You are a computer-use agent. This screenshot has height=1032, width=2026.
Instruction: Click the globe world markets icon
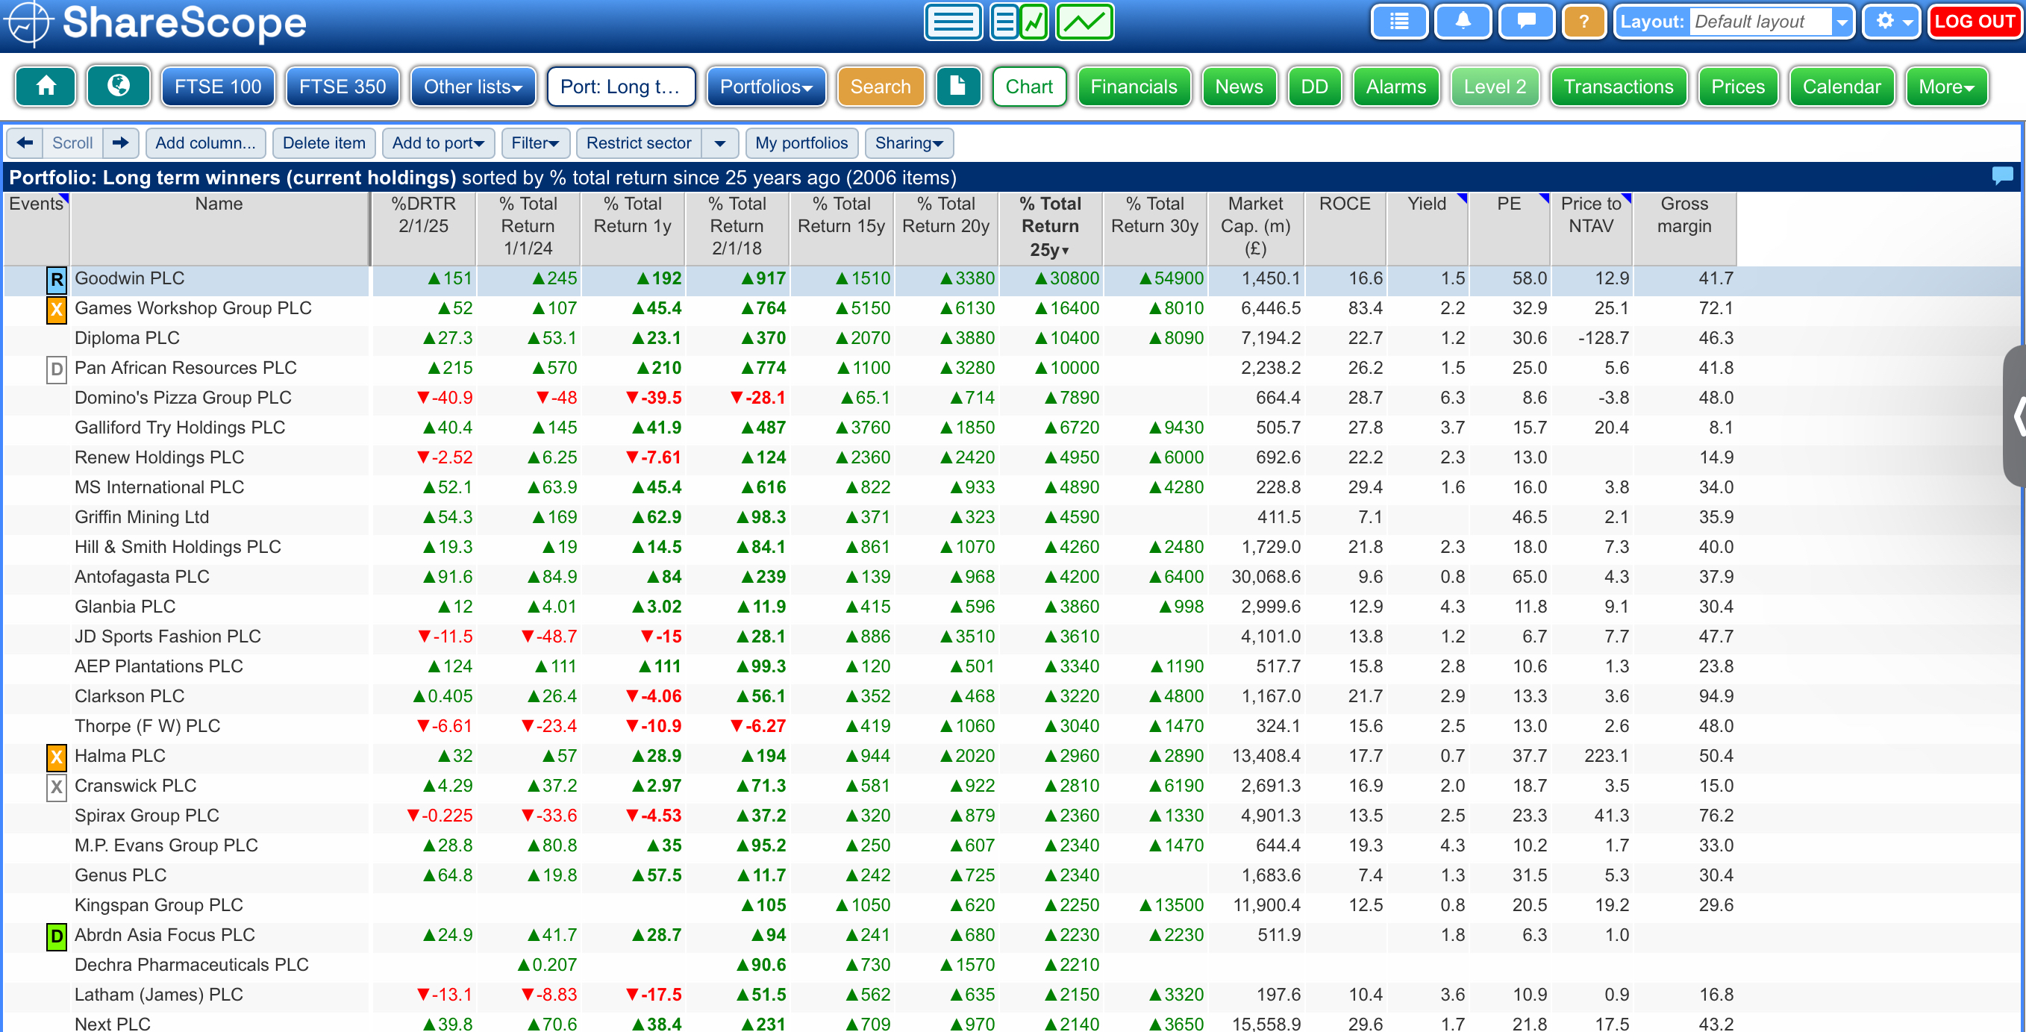pyautogui.click(x=118, y=86)
